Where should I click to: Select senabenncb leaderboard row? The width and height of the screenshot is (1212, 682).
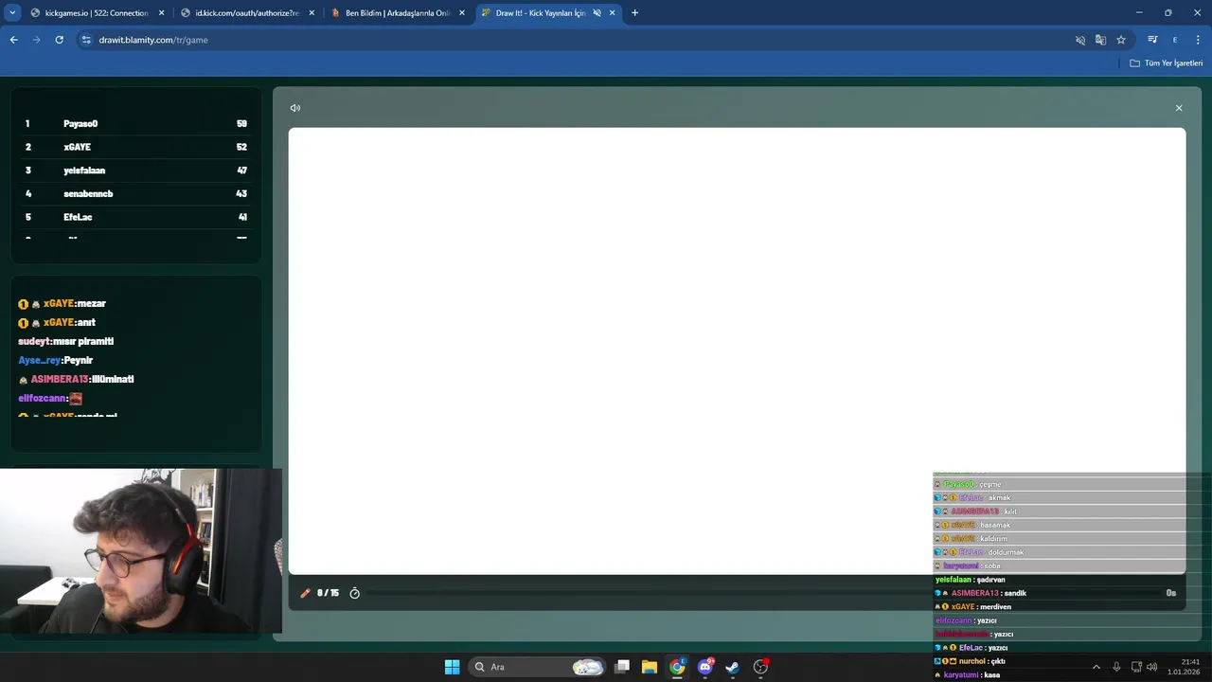[136, 193]
